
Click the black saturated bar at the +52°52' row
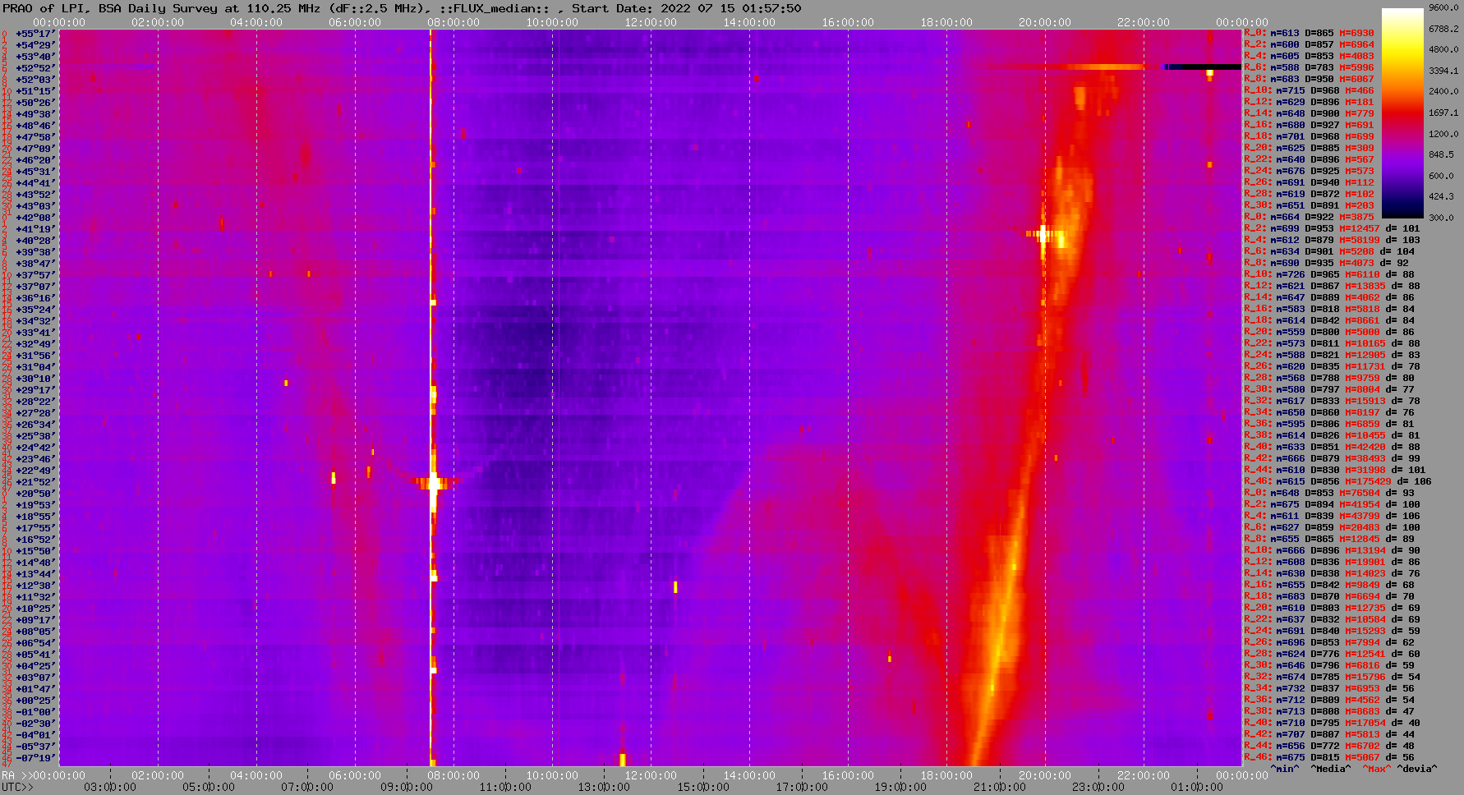click(x=1204, y=67)
